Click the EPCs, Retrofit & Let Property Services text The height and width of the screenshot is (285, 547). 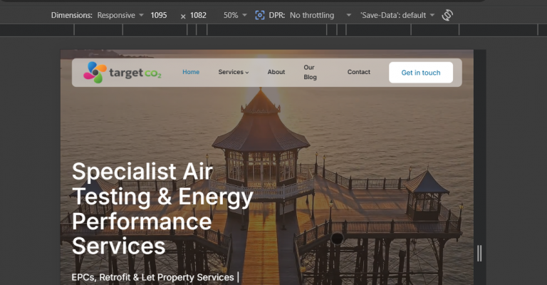152,277
